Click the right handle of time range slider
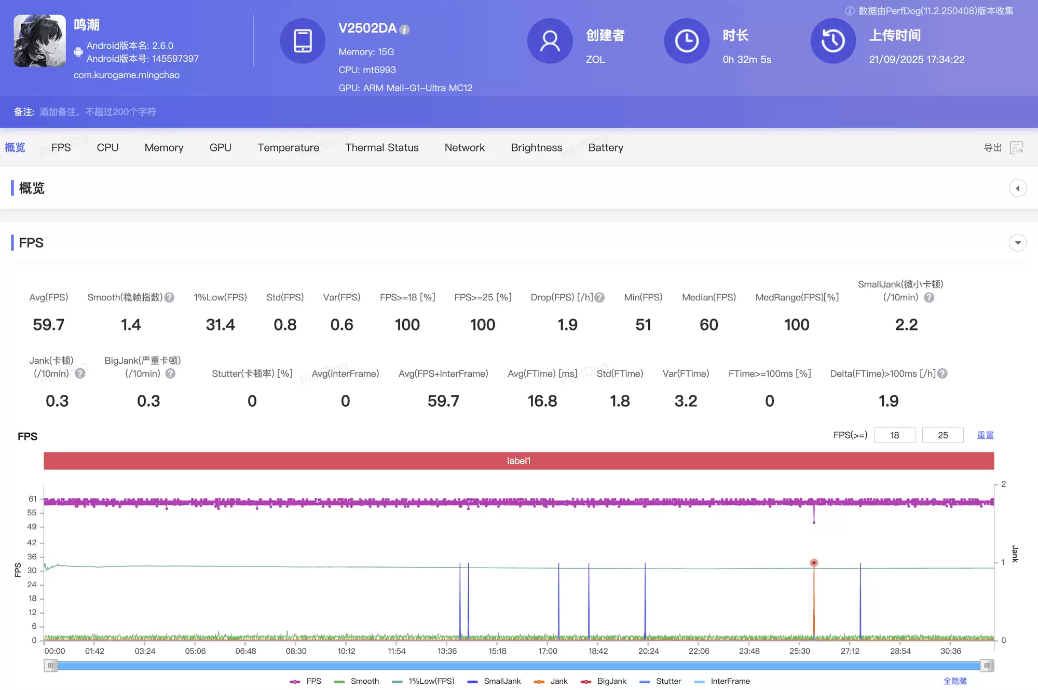 point(987,666)
